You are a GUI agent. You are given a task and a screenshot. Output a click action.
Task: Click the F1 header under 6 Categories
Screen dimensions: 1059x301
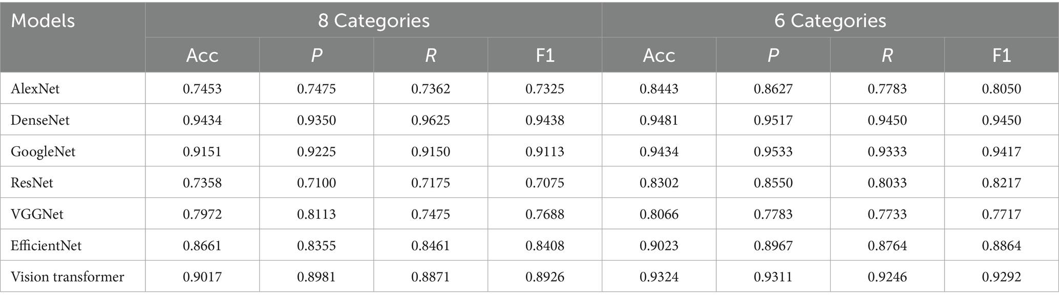coord(1001,55)
